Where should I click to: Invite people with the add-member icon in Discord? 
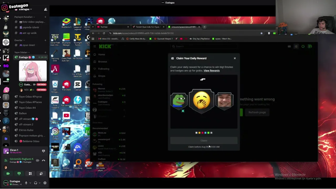click(46, 9)
